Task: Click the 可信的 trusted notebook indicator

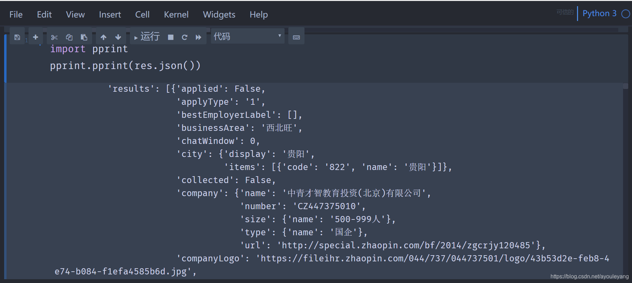Action: pos(565,12)
